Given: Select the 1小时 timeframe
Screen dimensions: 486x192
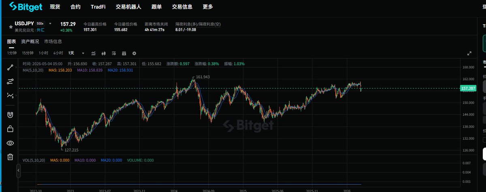Looking at the screenshot, I should tap(43, 53).
